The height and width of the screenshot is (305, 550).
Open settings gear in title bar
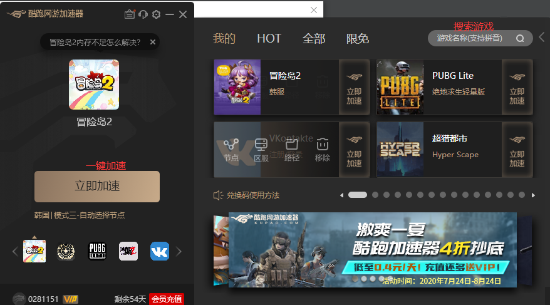(x=157, y=14)
